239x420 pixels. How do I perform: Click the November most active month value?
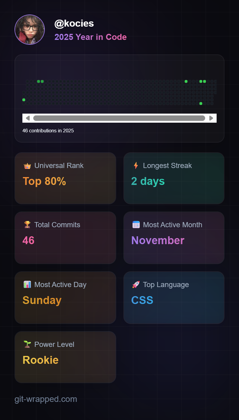158,241
